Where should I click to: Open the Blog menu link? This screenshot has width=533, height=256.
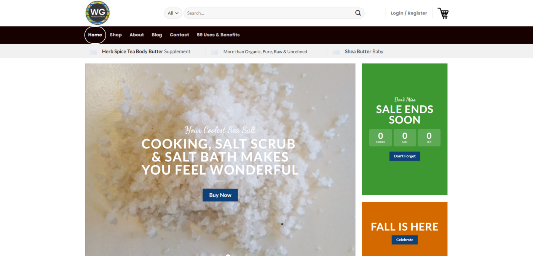coord(156,35)
